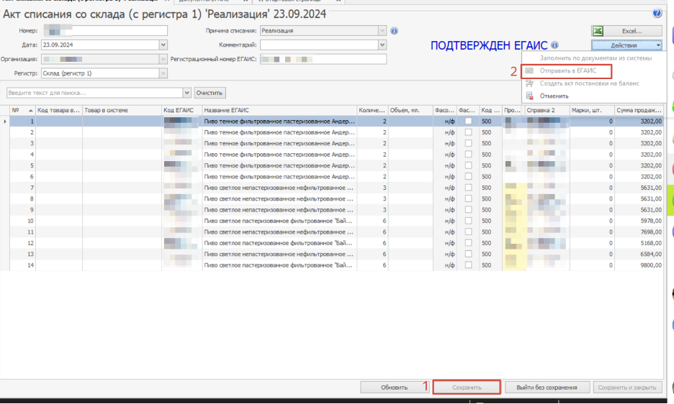Click the Справка 2 column header
The image size is (674, 404).
point(547,110)
